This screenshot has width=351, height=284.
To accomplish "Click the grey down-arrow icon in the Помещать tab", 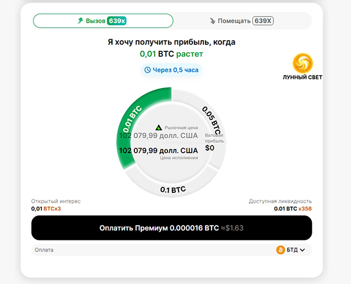I will point(213,21).
